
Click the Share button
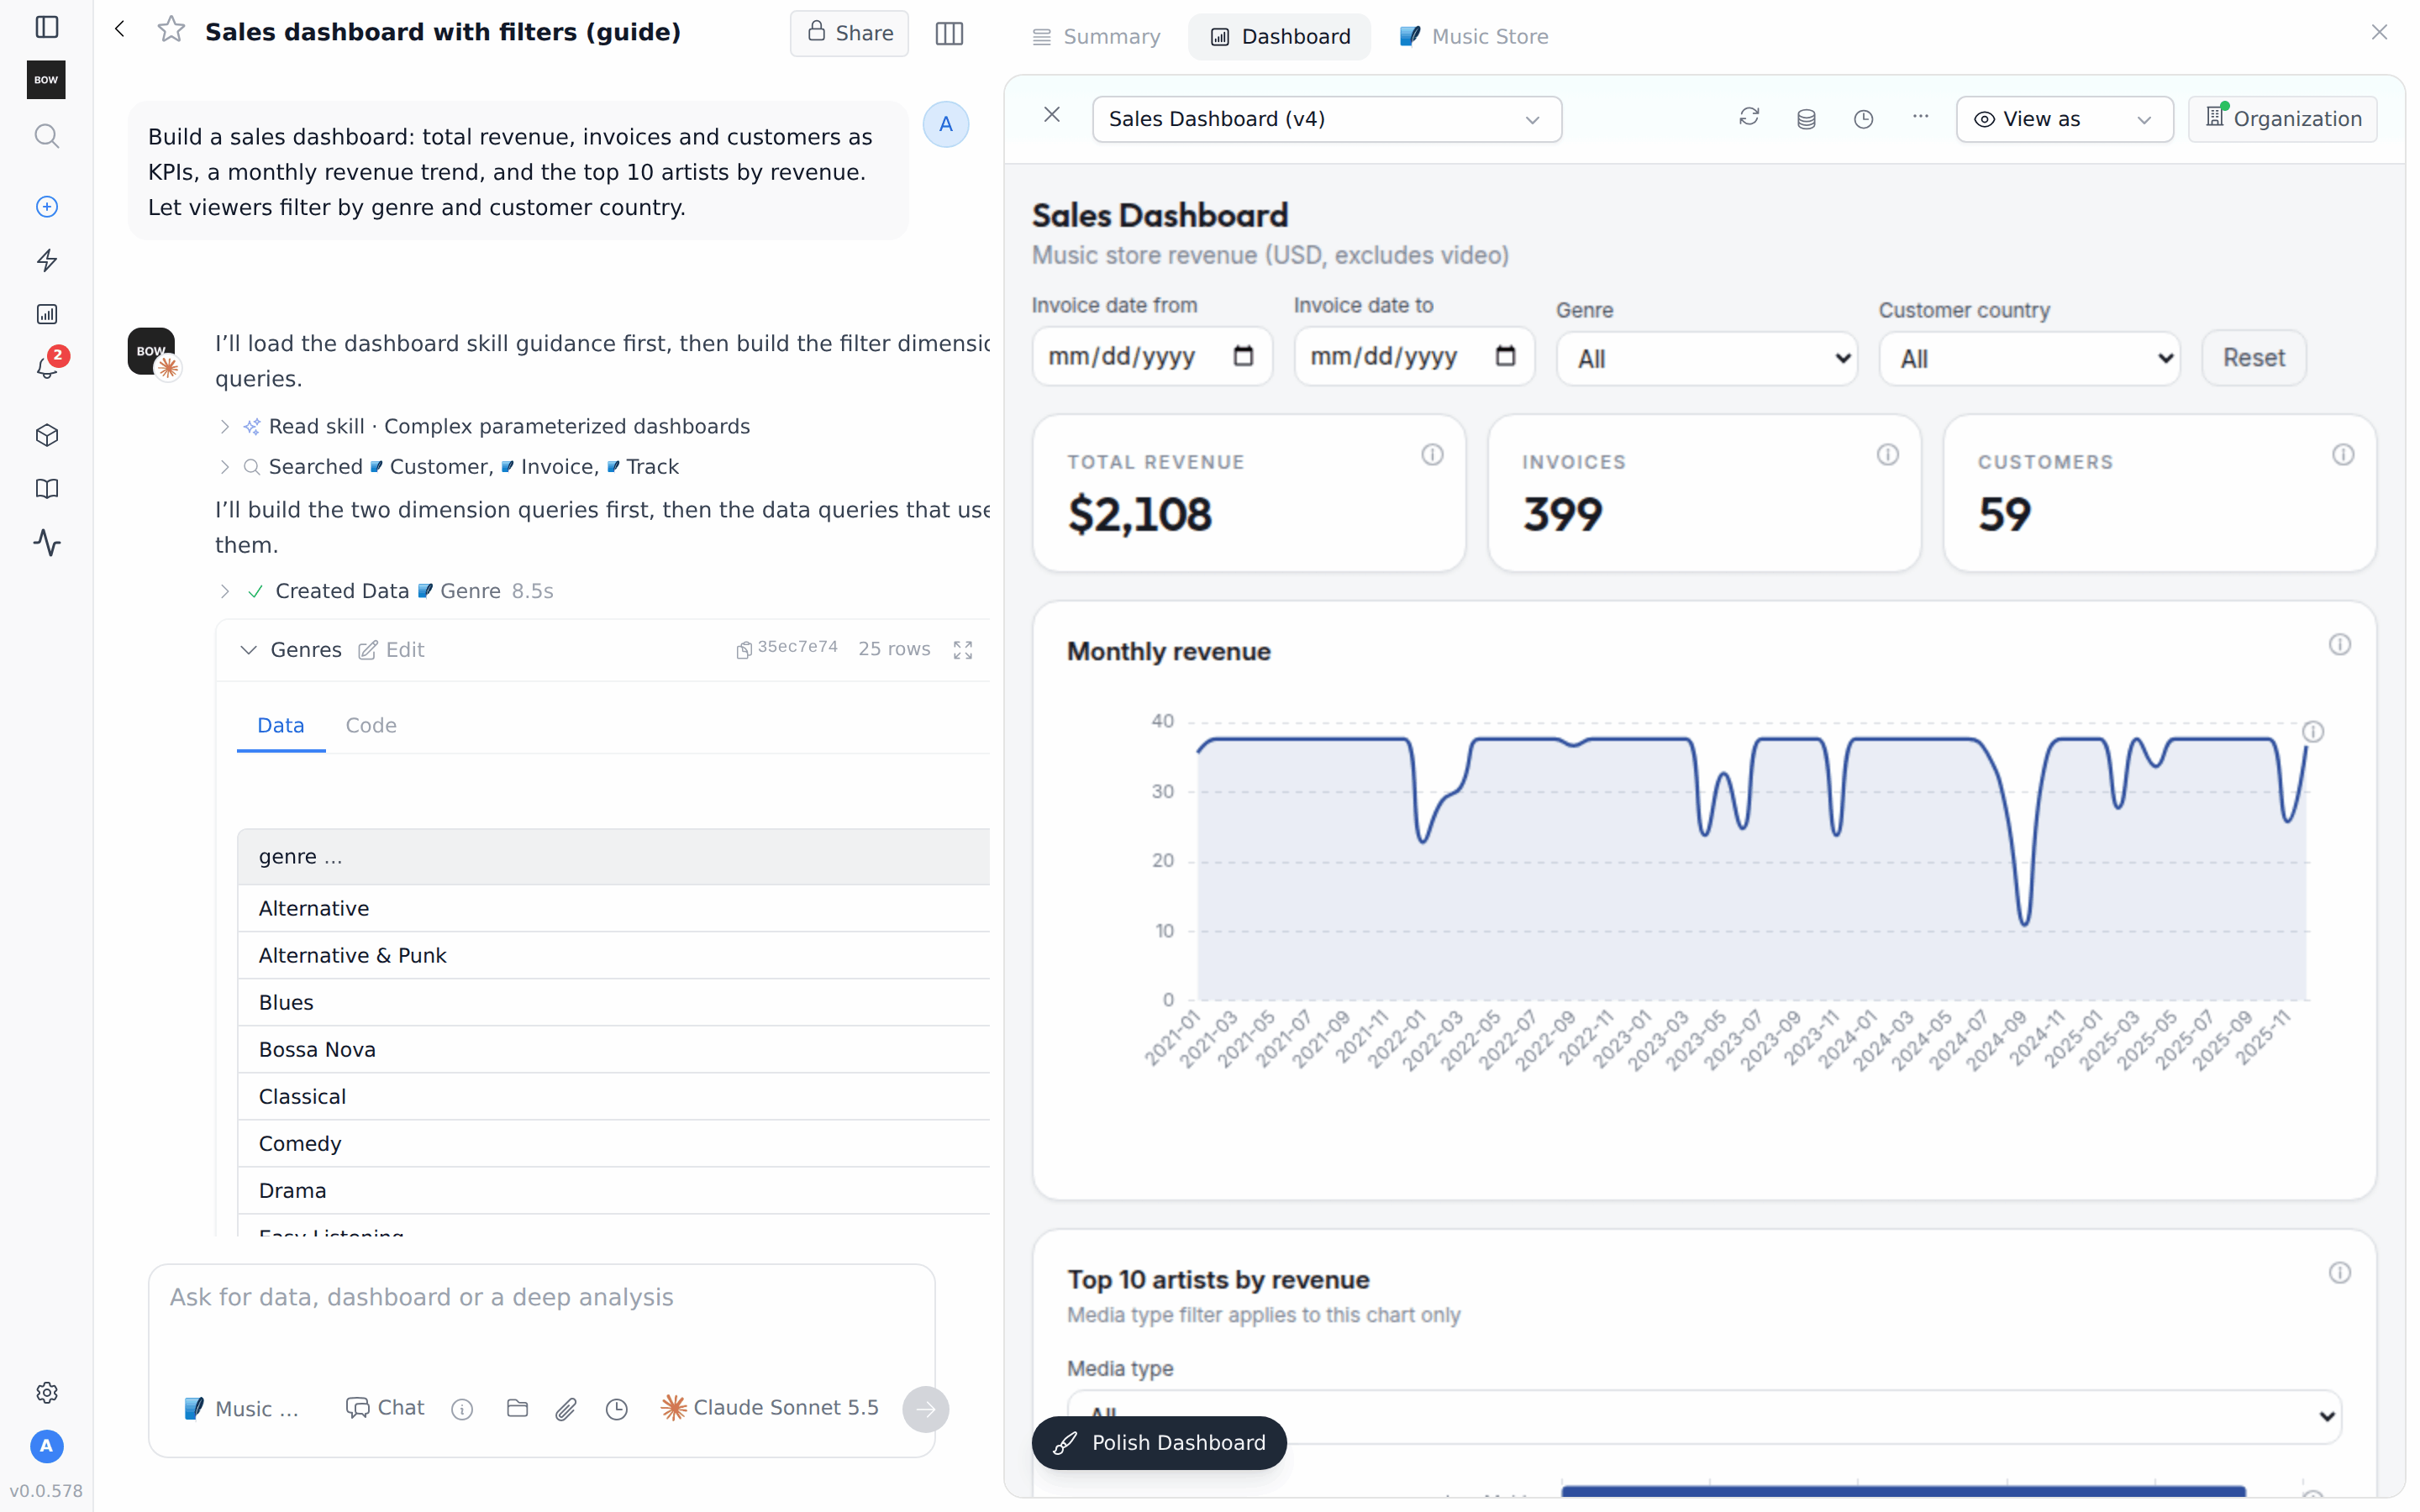pos(849,33)
